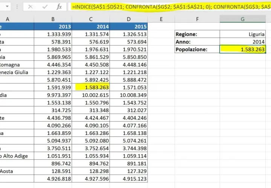Select highlighted cell 1.583.263 in column C
The height and width of the screenshot is (188, 271).
(91, 87)
